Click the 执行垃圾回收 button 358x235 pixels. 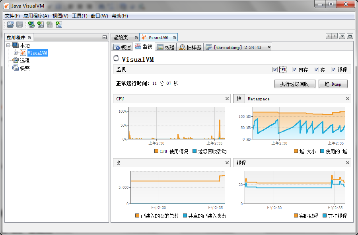295,84
